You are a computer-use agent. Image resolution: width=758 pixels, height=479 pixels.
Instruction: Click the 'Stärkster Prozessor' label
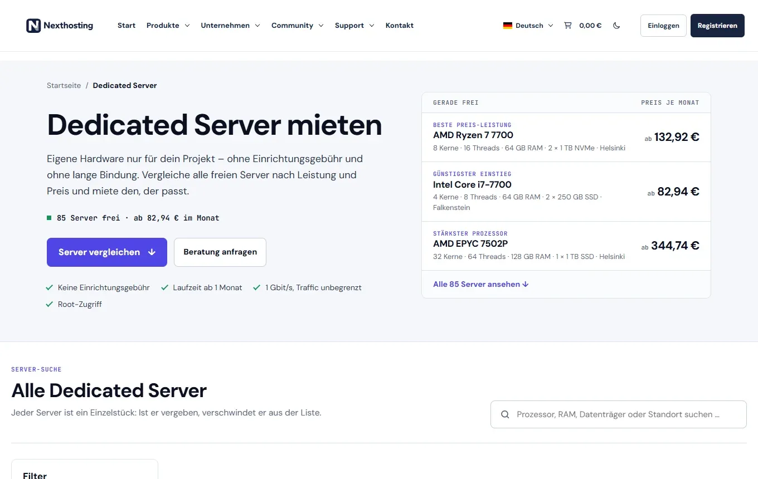470,233
